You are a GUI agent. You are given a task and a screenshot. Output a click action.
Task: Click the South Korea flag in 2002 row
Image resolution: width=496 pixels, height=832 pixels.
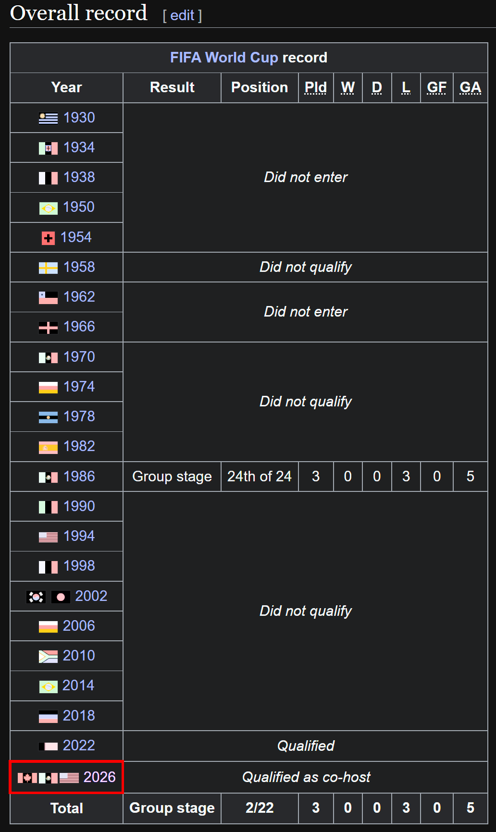[x=36, y=597]
